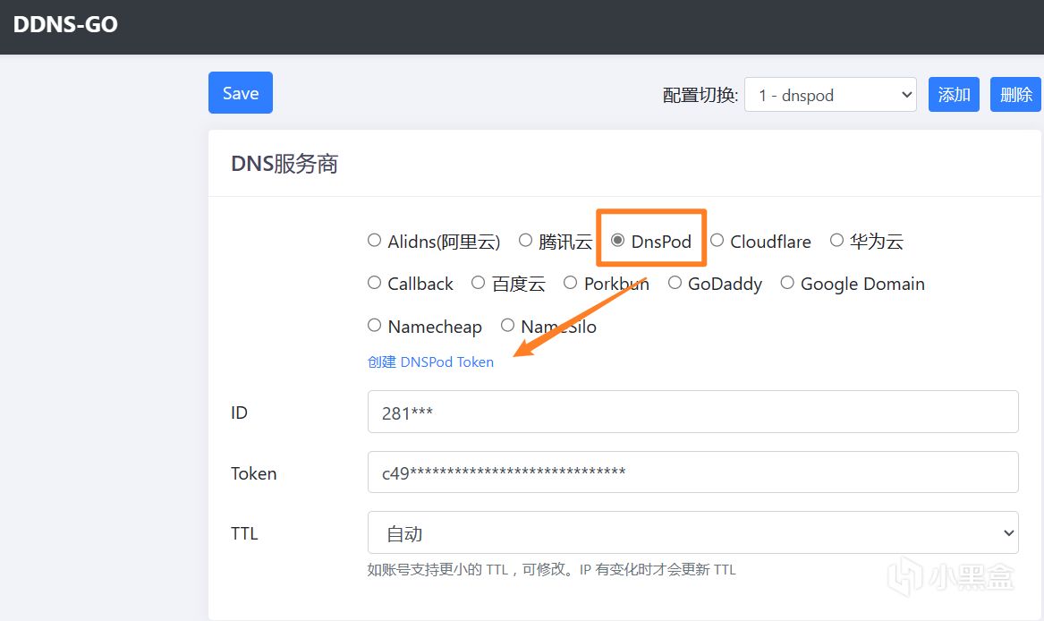Viewport: 1044px width, 621px height.
Task: Choose 百度云 as DNS provider
Action: coord(480,283)
